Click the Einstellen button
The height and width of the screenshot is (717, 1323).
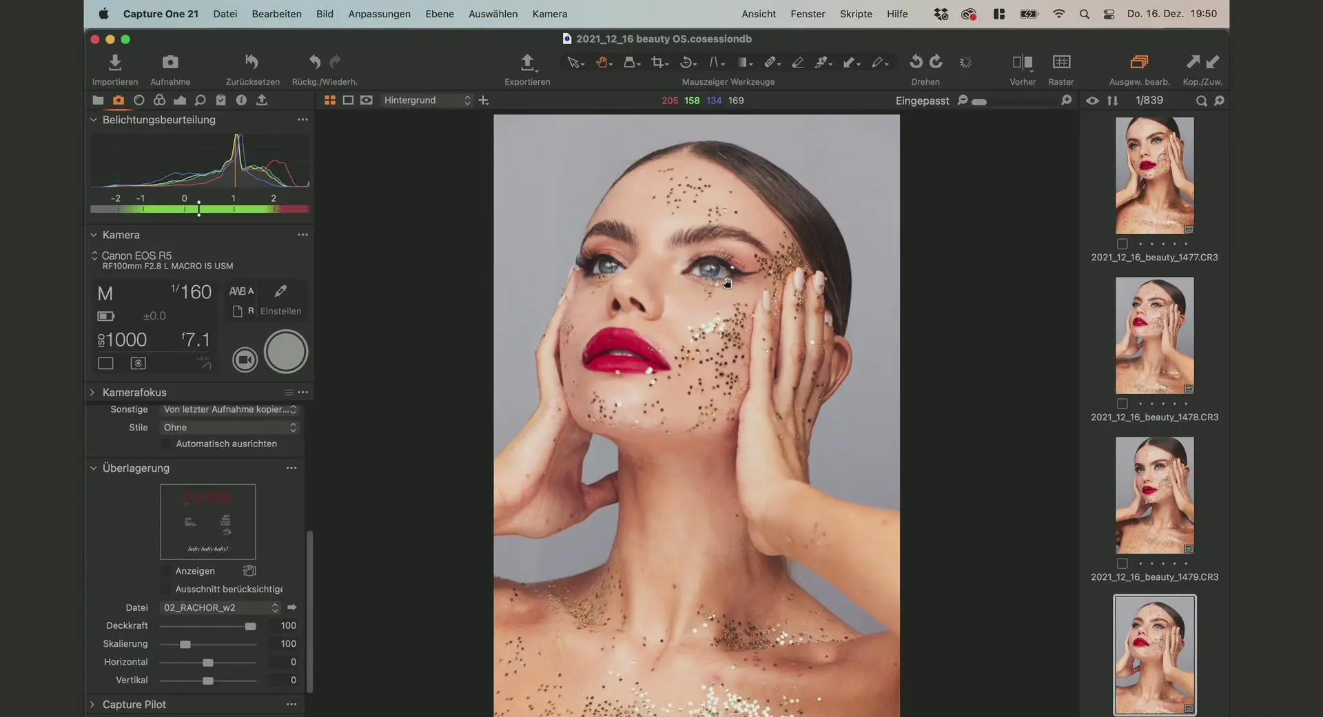[280, 311]
